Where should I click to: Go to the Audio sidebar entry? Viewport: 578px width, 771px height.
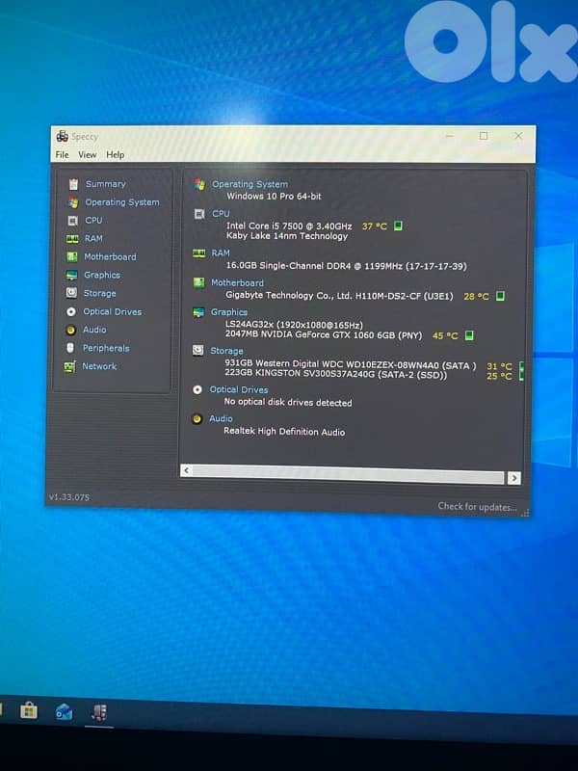pos(94,330)
